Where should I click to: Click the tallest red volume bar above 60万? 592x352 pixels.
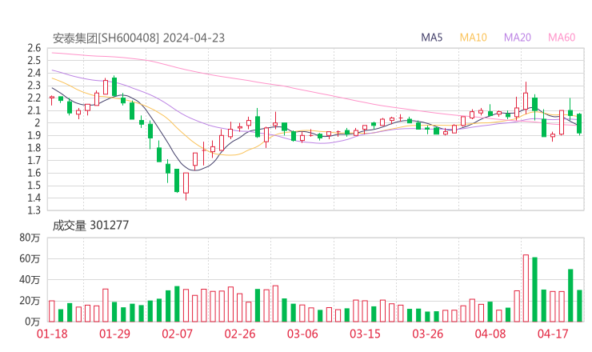tap(526, 288)
